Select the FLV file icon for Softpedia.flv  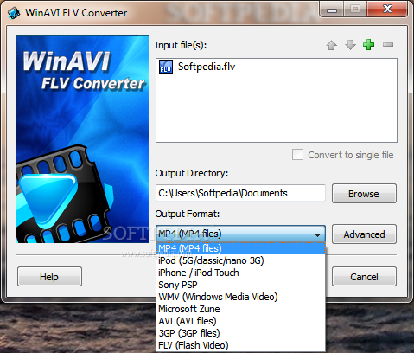tap(166, 67)
